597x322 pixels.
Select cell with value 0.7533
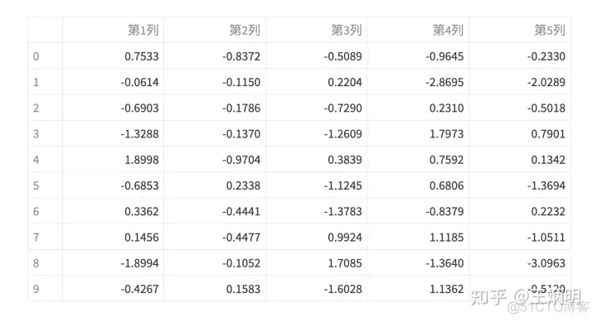point(113,56)
